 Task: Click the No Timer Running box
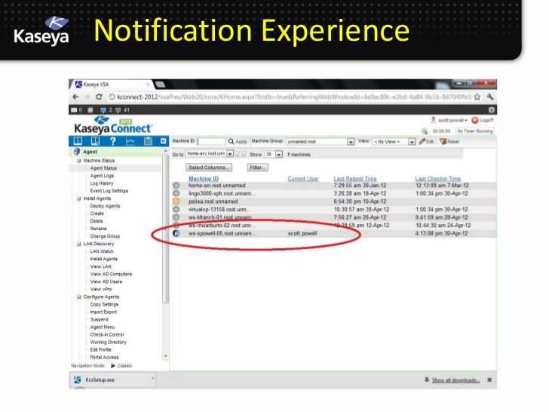474,131
